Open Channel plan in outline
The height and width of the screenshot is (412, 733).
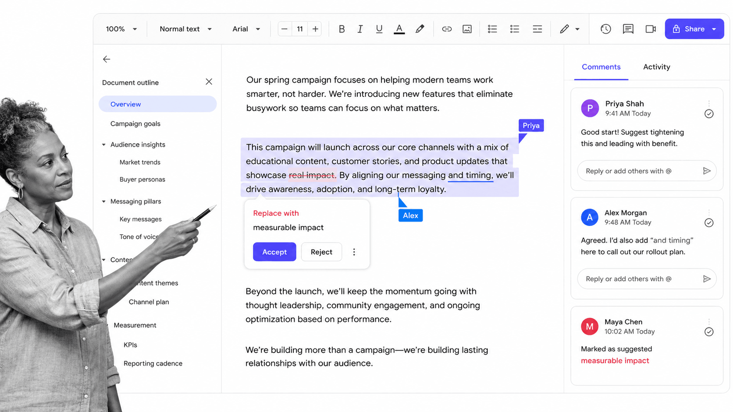pyautogui.click(x=149, y=302)
